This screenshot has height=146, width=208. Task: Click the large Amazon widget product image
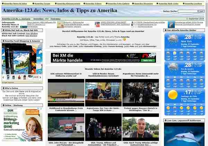(22, 59)
